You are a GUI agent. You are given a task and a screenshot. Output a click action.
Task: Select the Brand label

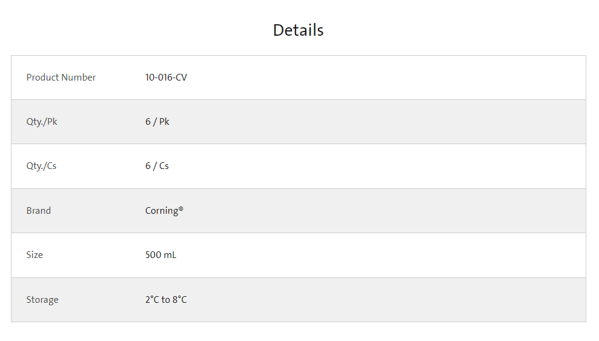pyautogui.click(x=39, y=211)
